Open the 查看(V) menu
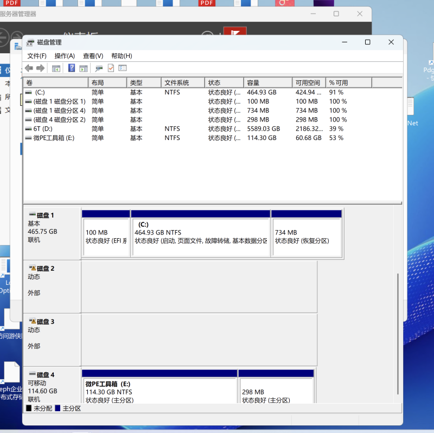434x433 pixels. pos(93,56)
